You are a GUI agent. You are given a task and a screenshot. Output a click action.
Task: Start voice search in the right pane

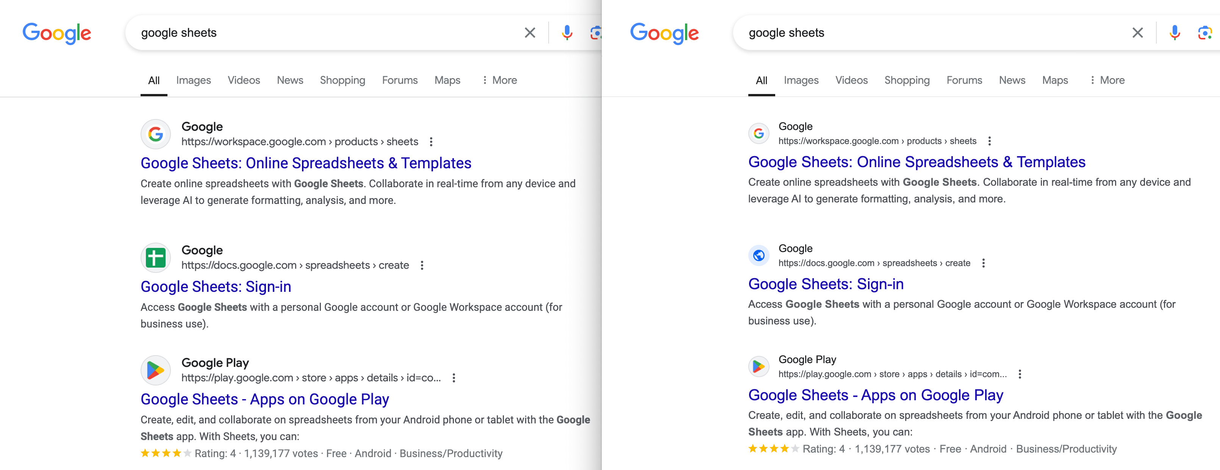pos(1174,33)
